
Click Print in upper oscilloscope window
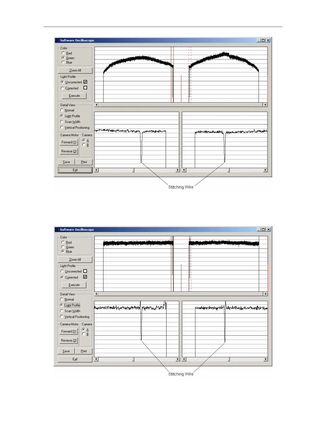[84, 162]
